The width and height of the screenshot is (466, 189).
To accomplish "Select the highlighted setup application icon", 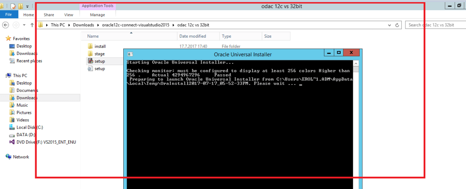I will coord(90,61).
